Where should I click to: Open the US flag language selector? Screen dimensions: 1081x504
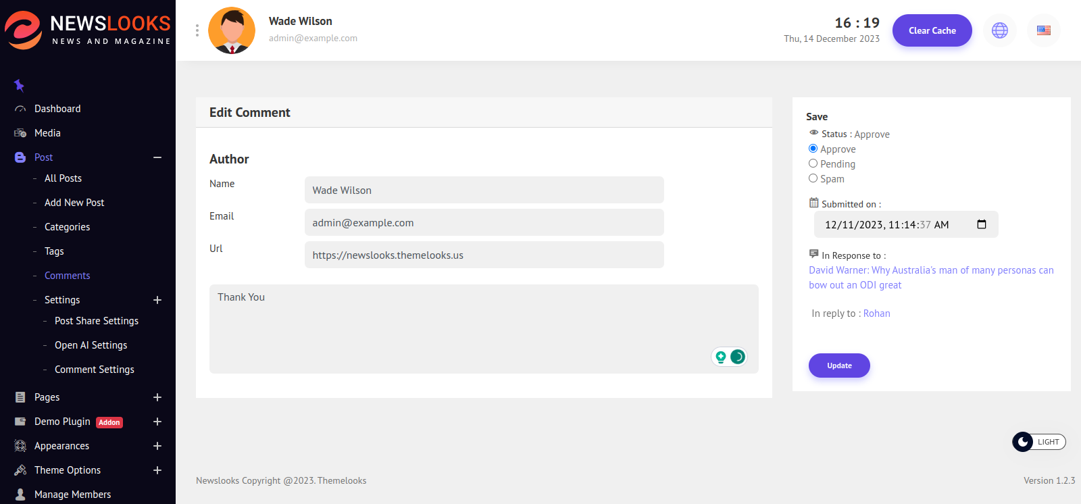1043,30
